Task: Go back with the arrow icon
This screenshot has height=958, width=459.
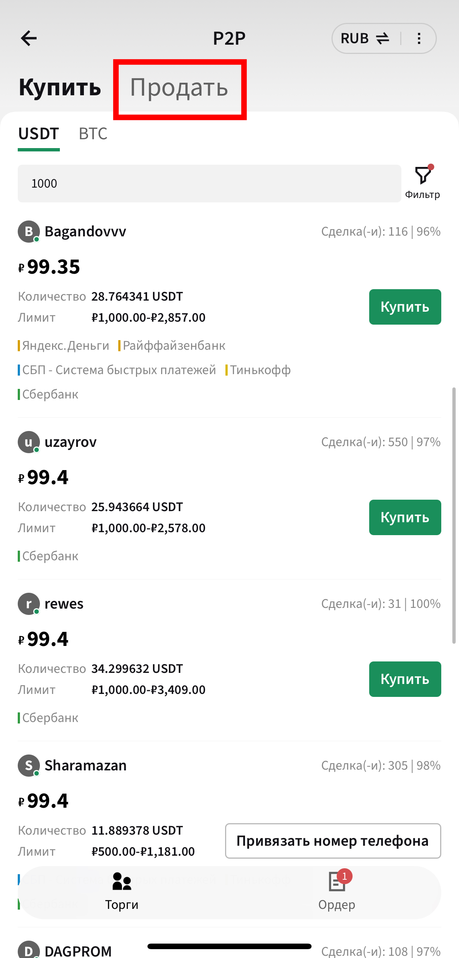Action: click(29, 38)
